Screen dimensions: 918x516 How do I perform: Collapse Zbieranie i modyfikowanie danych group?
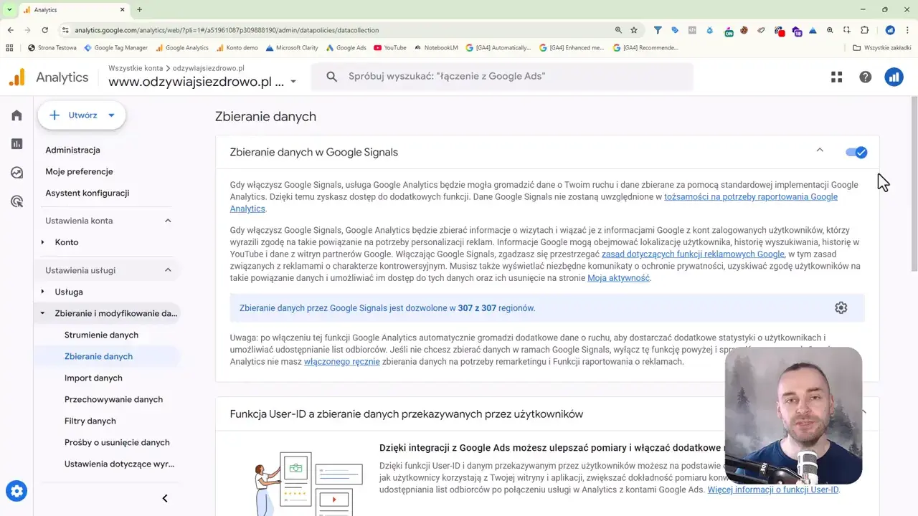[42, 313]
